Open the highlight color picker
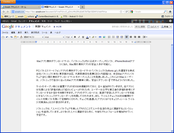Image resolution: width=174 pixels, height=133 pixels. point(94,37)
